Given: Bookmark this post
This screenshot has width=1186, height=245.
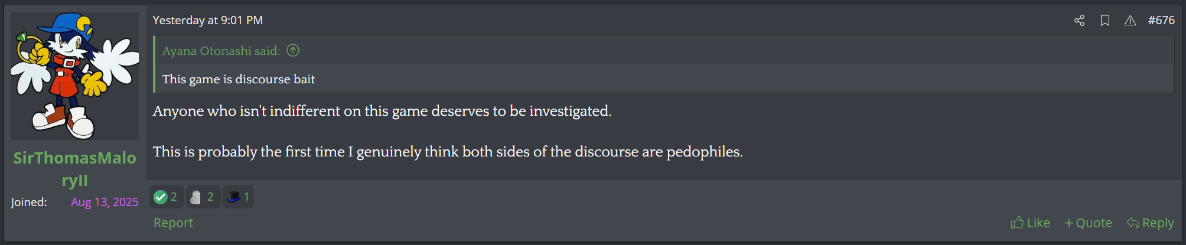Looking at the screenshot, I should tap(1104, 21).
